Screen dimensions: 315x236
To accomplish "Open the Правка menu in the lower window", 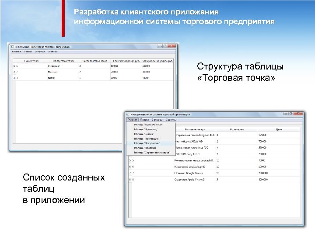I will click(144, 120).
